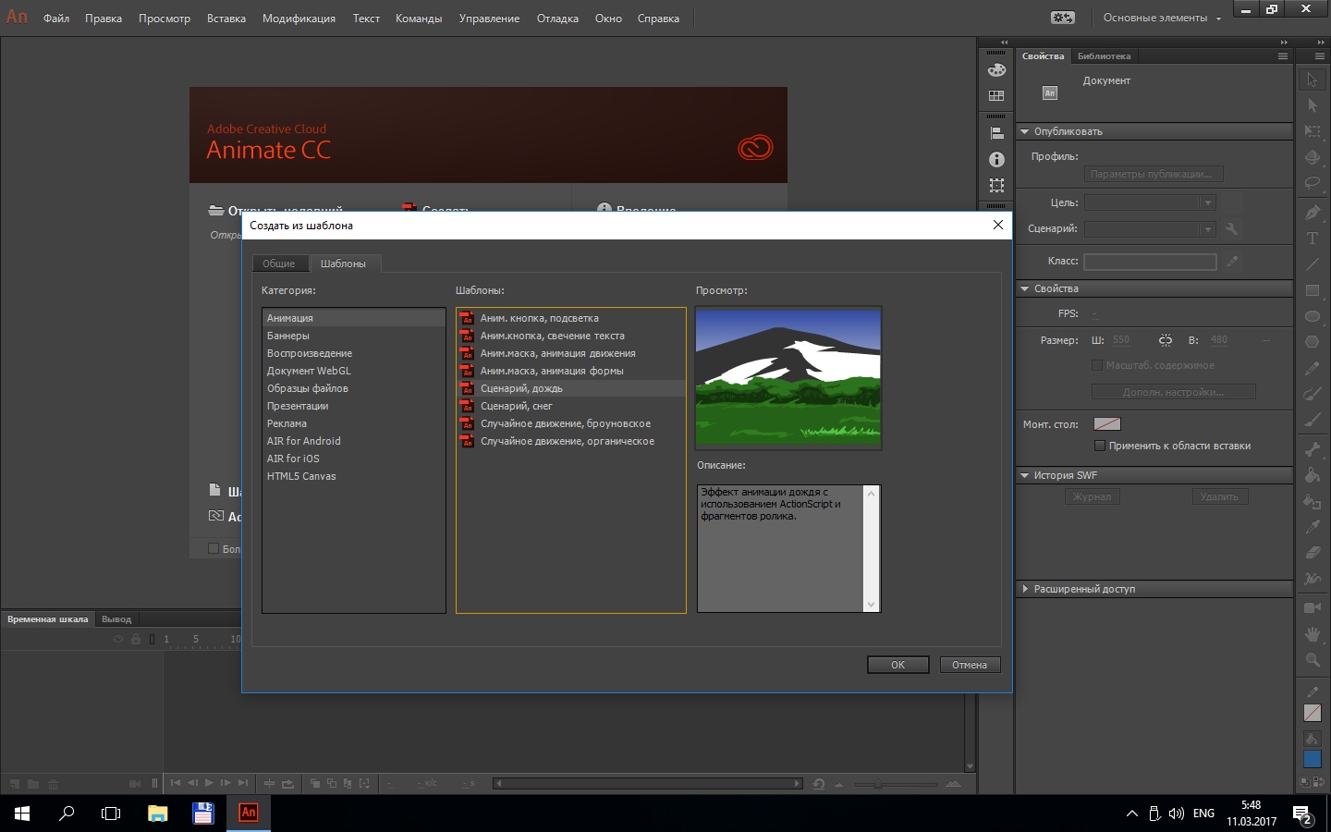Click the blue fill color swatch

pos(1312,759)
